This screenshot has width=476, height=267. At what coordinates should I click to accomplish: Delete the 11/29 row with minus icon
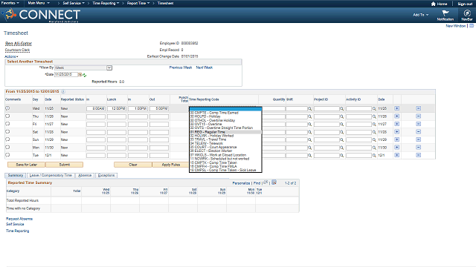click(x=418, y=139)
